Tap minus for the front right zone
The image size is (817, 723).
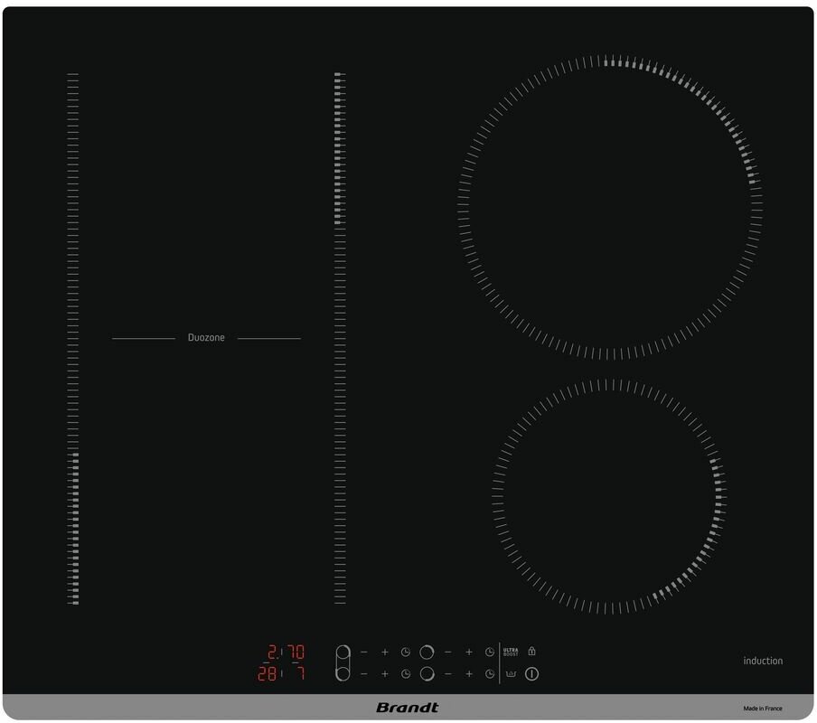point(448,674)
